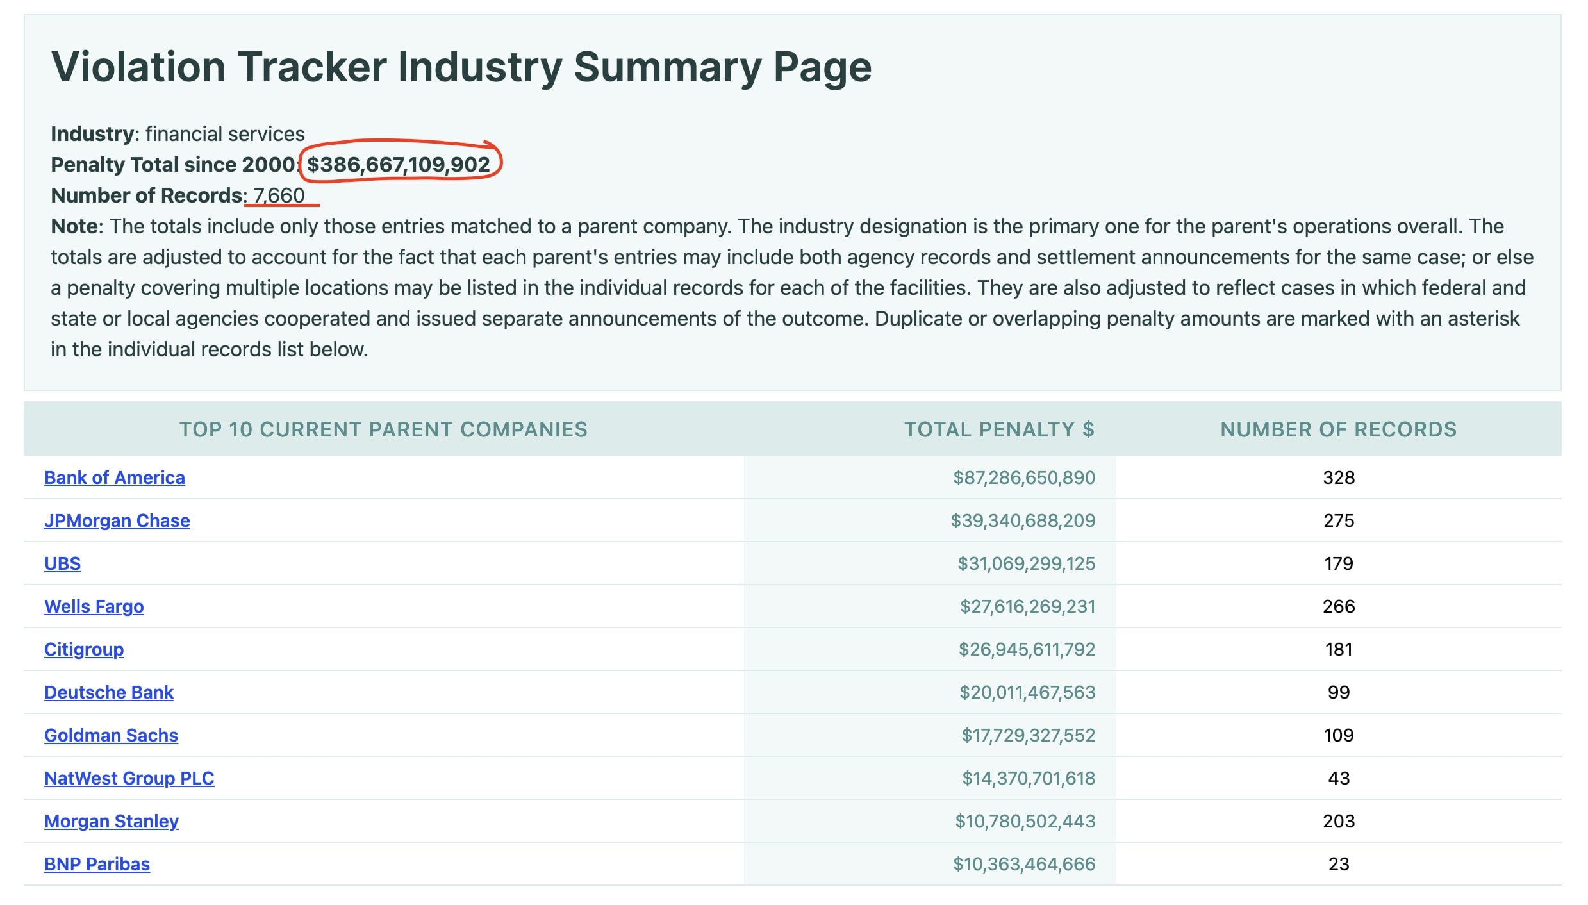Click the record count 275

click(x=1339, y=520)
